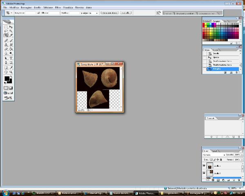Select the Dodge tool
The height and width of the screenshot is (196, 245).
click(11, 53)
